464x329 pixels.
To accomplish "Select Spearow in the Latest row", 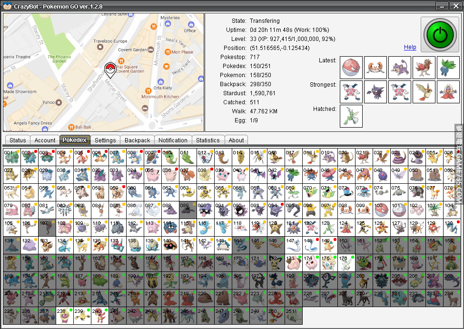I will (x=424, y=68).
